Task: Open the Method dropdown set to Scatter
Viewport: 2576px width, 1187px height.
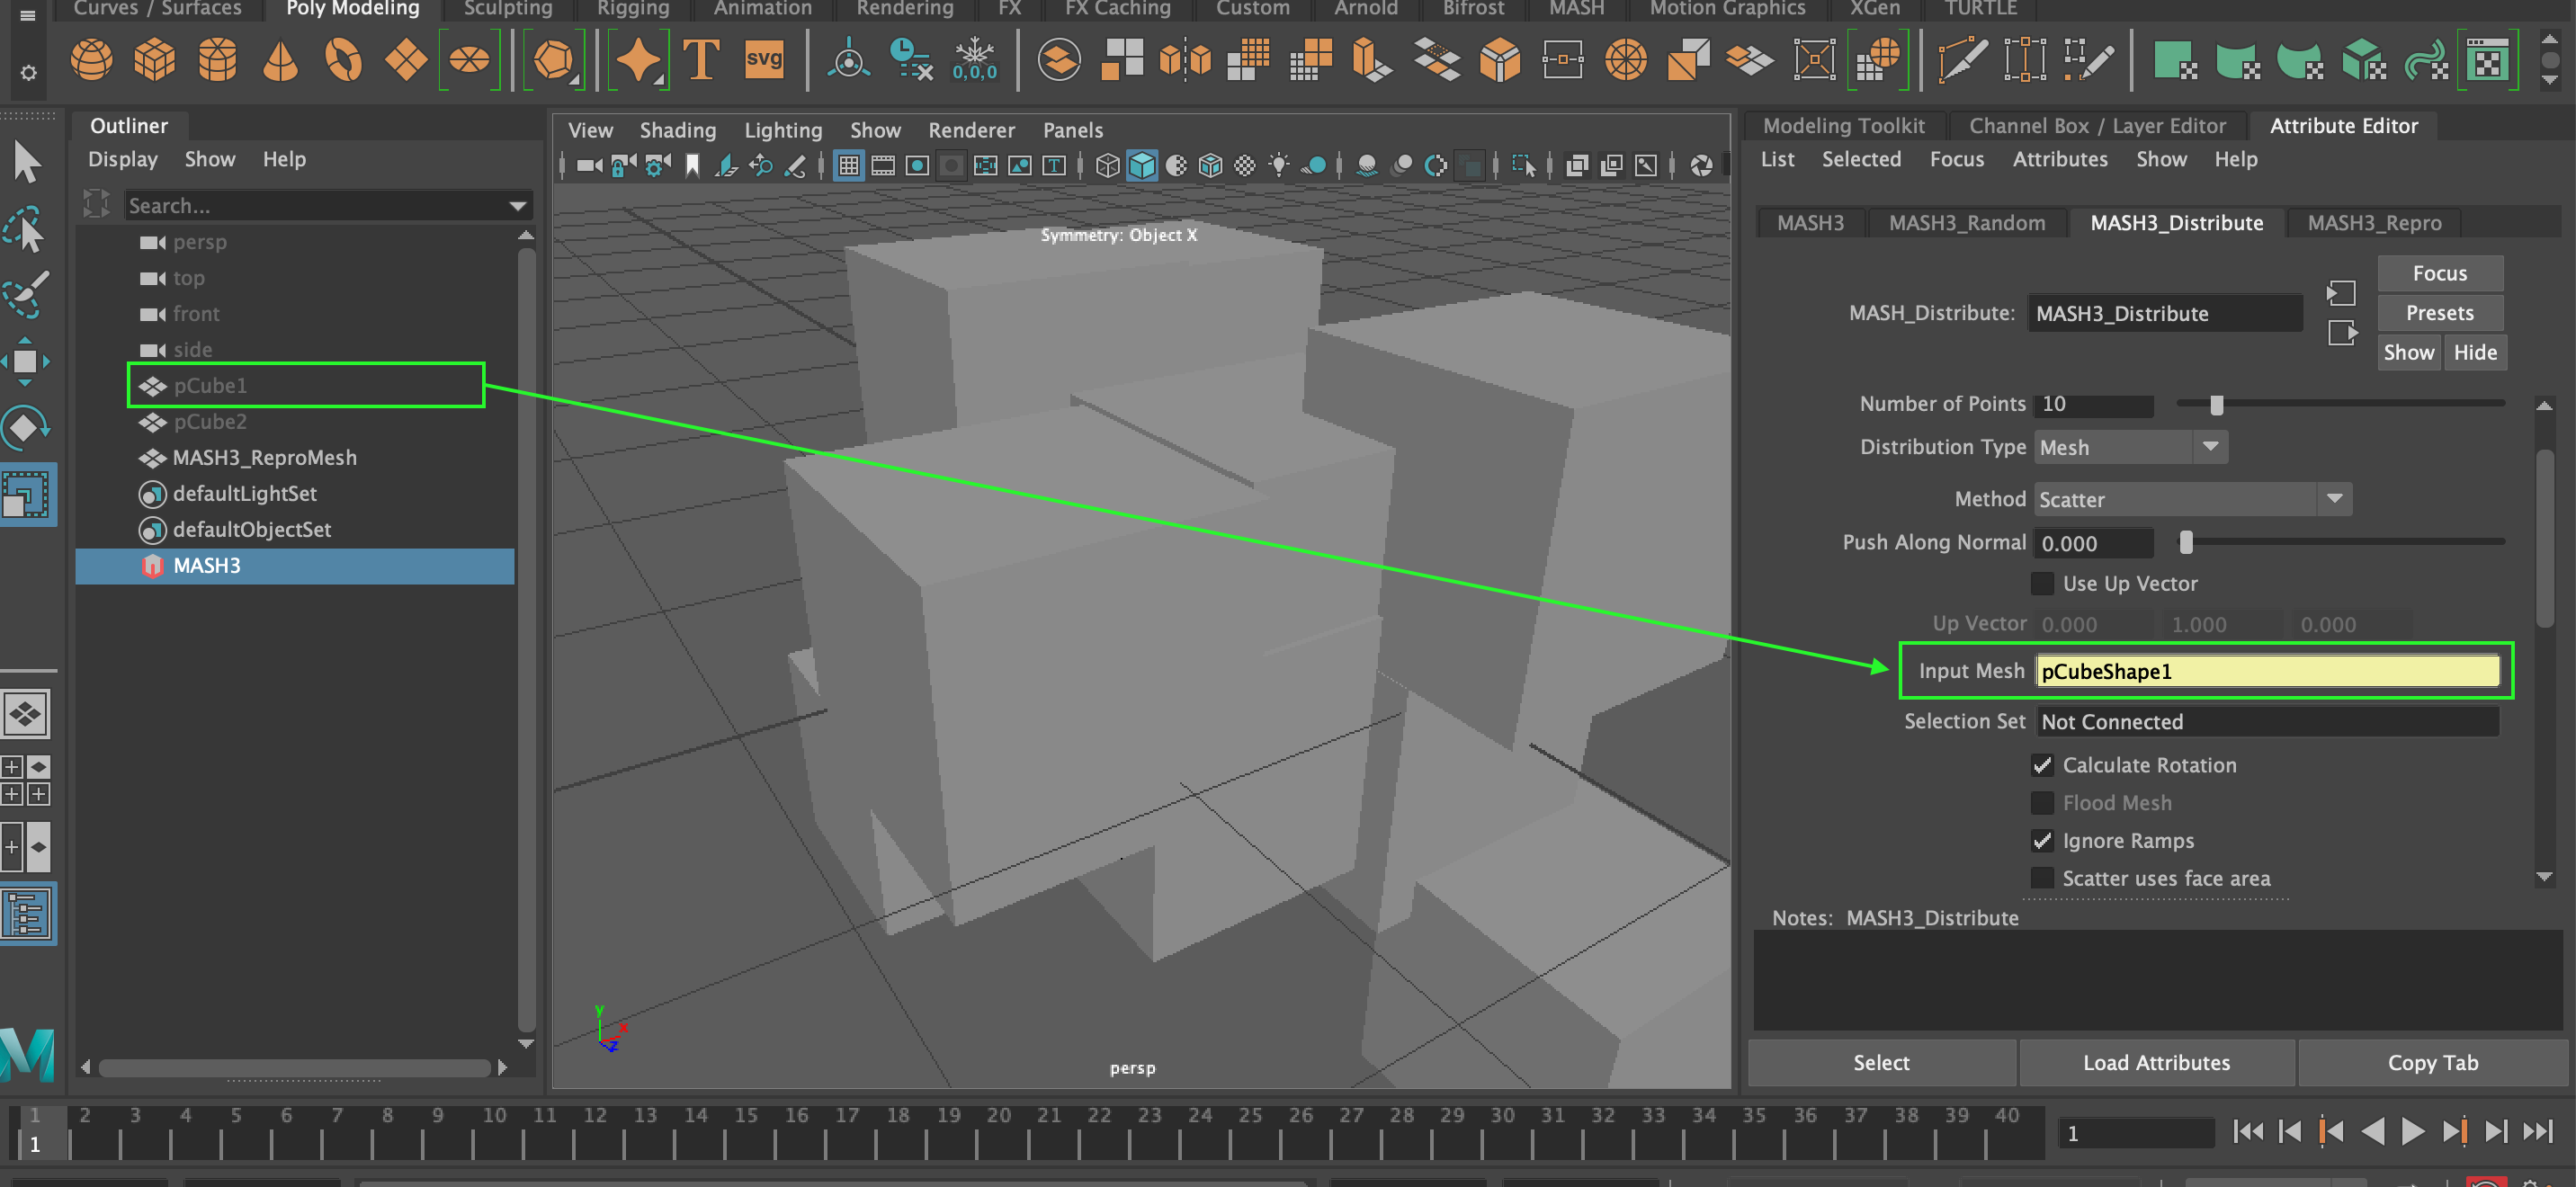Action: tap(2337, 498)
